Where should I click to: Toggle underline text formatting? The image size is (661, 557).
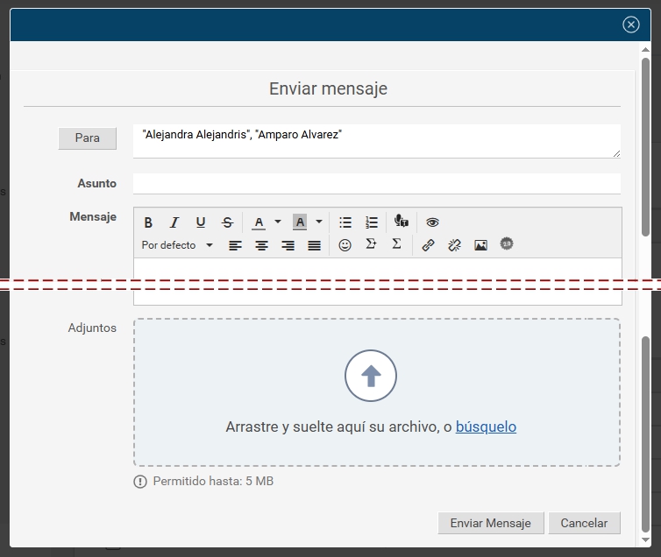(201, 222)
